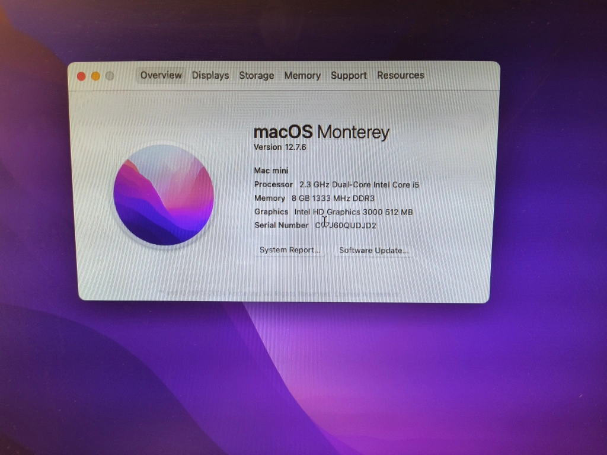Click graphics value Intel HD Graphics 3000 512 MB
The width and height of the screenshot is (607, 455).
coord(353,212)
